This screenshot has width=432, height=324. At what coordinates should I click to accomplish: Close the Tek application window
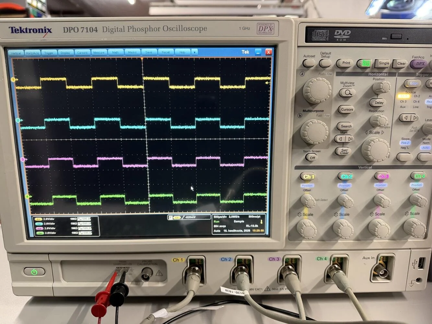click(268, 52)
